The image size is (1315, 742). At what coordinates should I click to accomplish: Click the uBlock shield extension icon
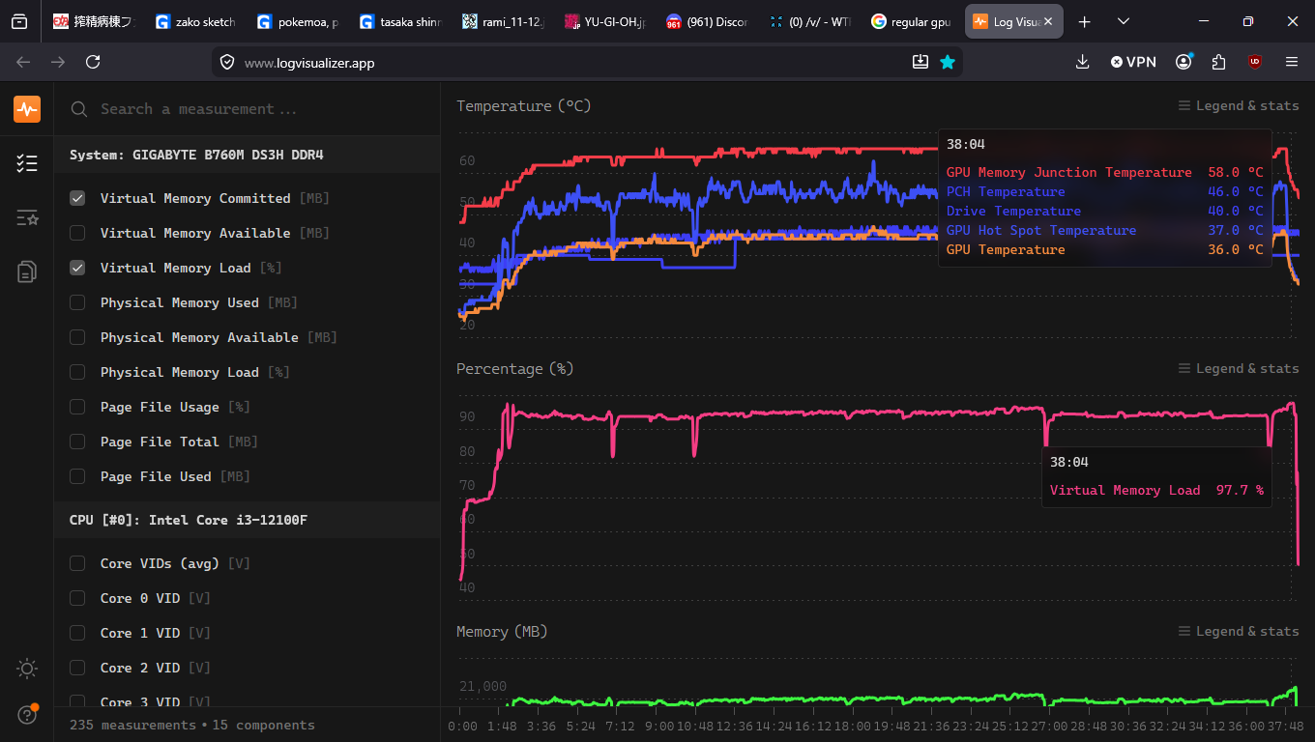[1255, 62]
